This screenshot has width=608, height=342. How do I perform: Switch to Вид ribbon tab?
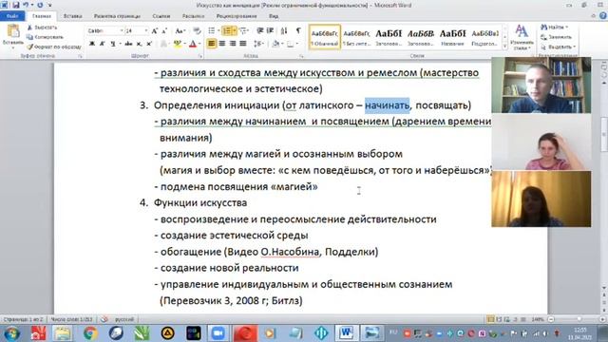click(274, 16)
